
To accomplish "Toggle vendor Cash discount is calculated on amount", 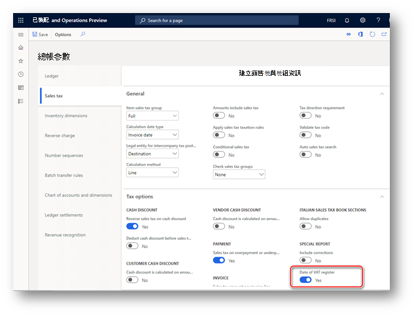I will pos(219,226).
